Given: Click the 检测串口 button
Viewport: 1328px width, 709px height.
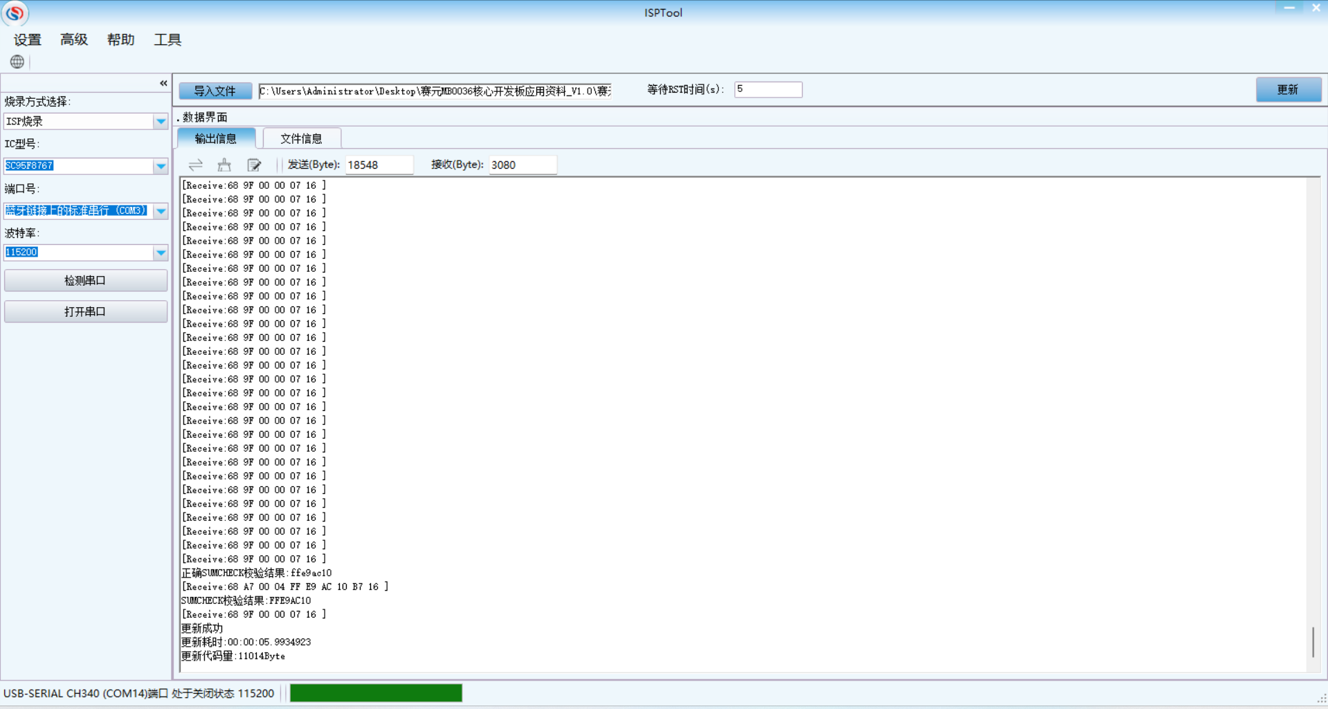Looking at the screenshot, I should [x=85, y=280].
